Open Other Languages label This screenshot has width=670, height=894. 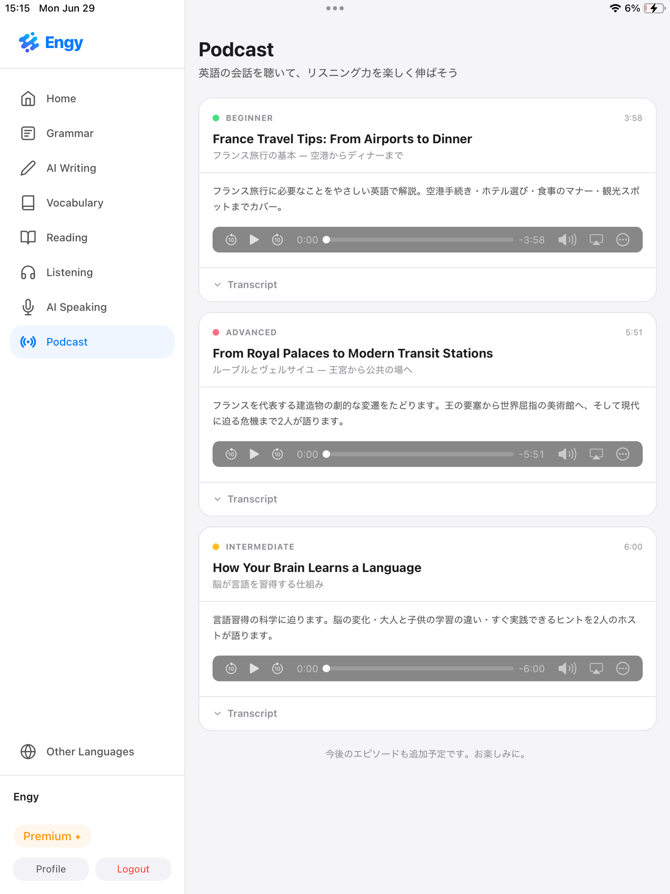pos(90,752)
